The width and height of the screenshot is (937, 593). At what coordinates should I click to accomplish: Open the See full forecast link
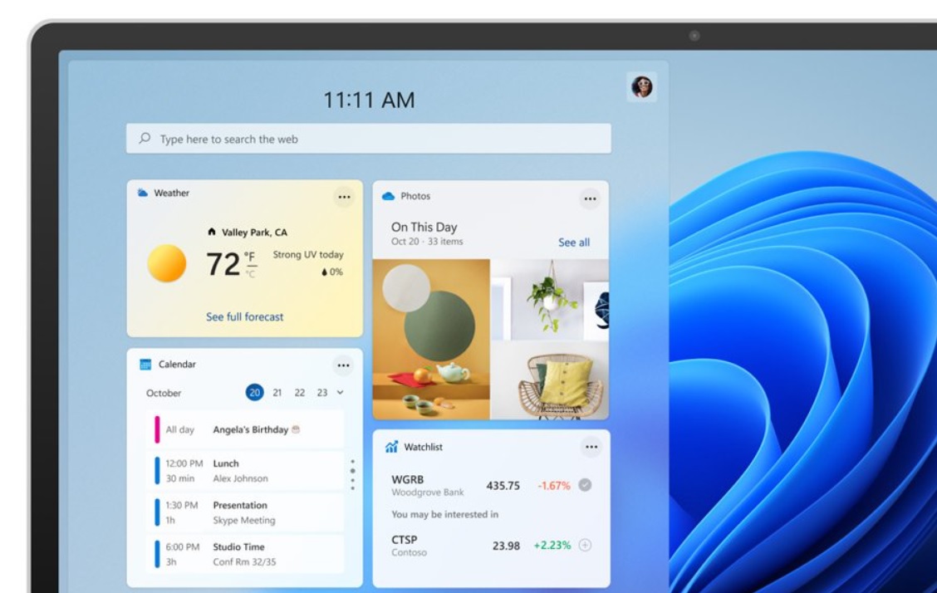click(244, 316)
